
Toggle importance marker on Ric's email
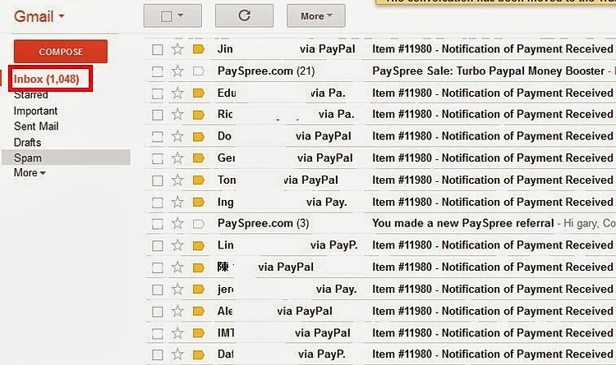click(199, 115)
